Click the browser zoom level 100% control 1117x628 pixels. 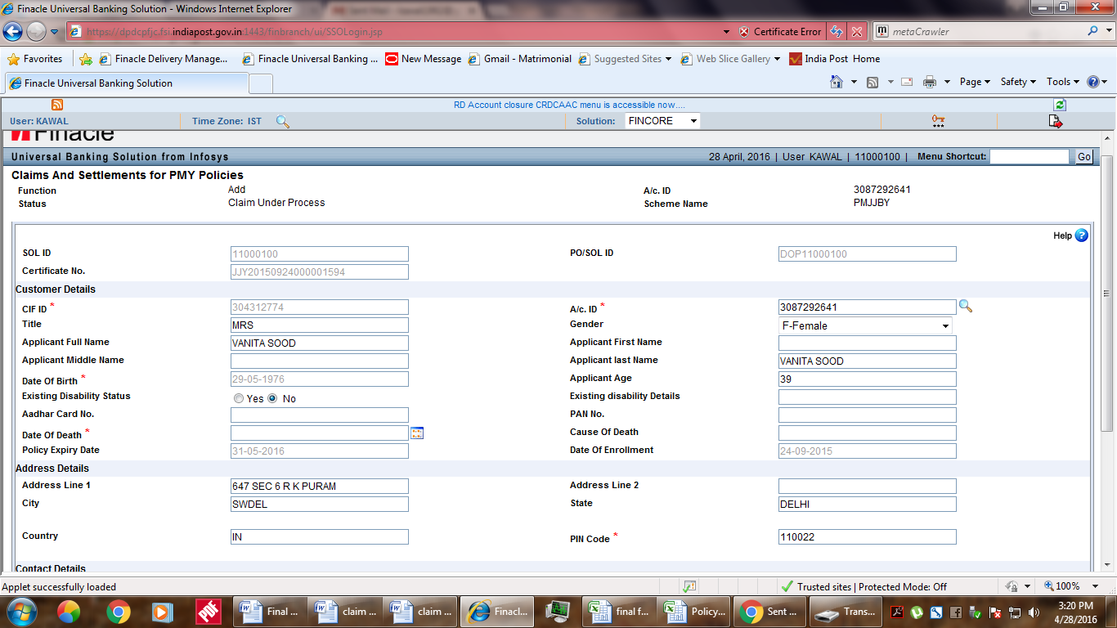1067,586
